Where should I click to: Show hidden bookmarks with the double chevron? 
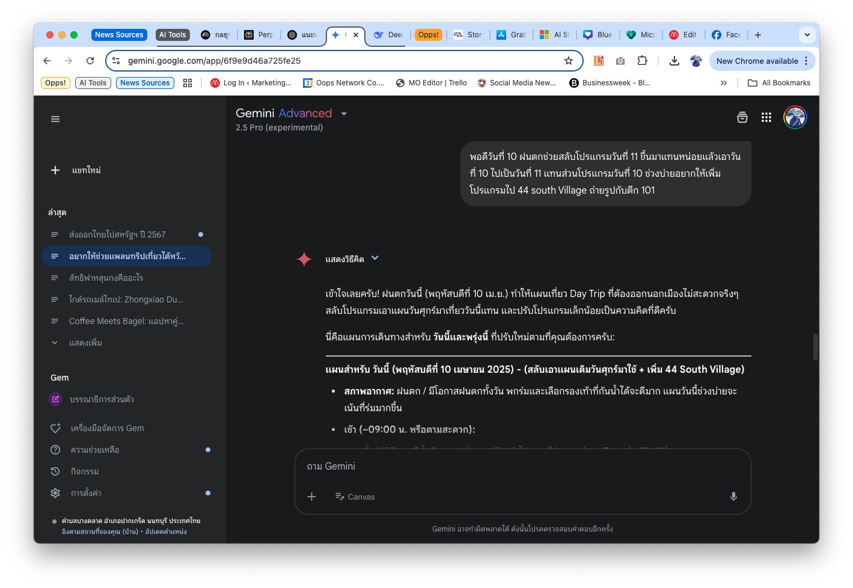724,83
